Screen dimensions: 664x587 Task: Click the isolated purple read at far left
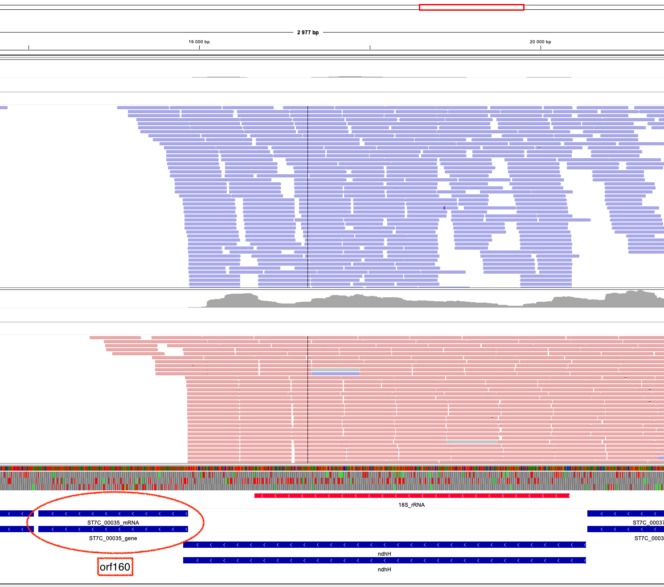(x=4, y=107)
